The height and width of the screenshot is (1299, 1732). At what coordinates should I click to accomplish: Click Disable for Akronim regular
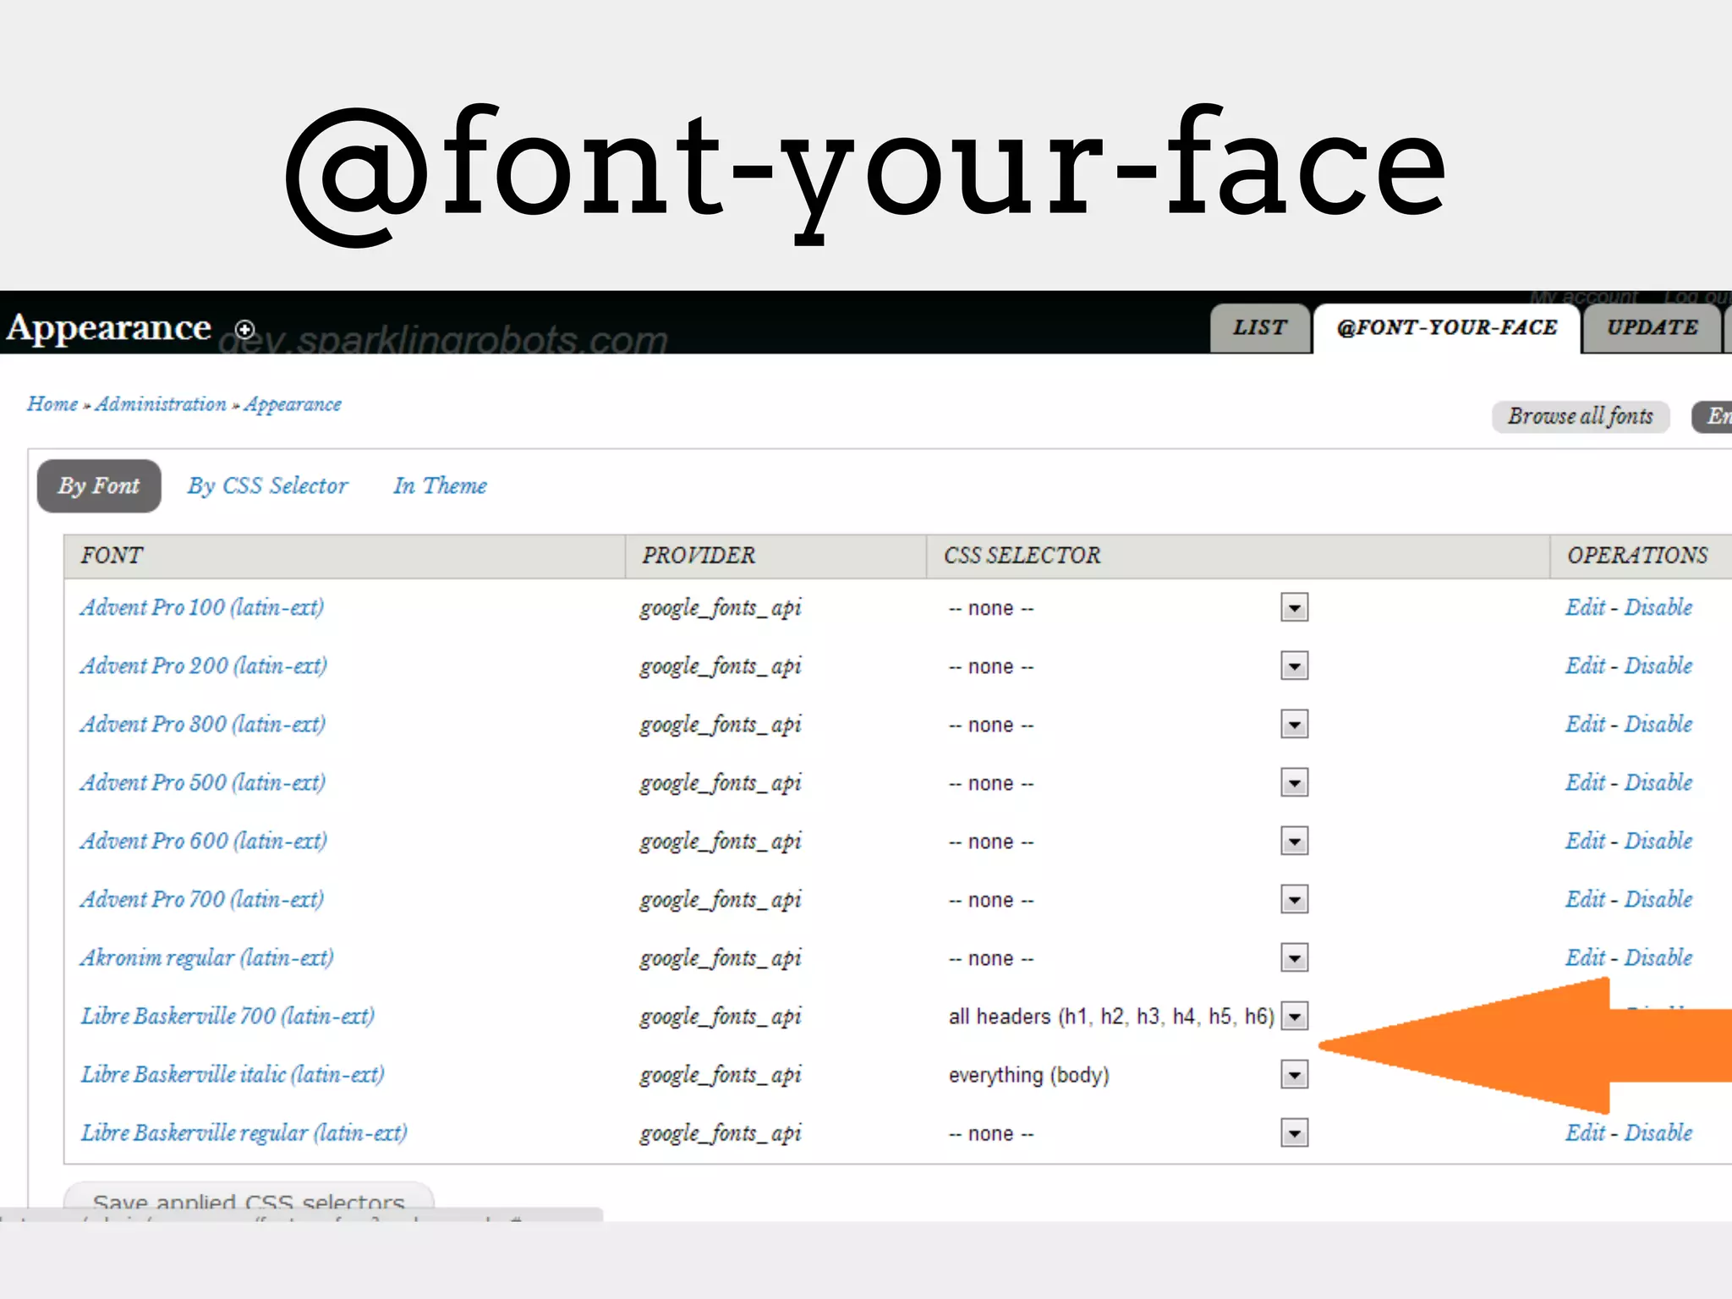pyautogui.click(x=1658, y=957)
